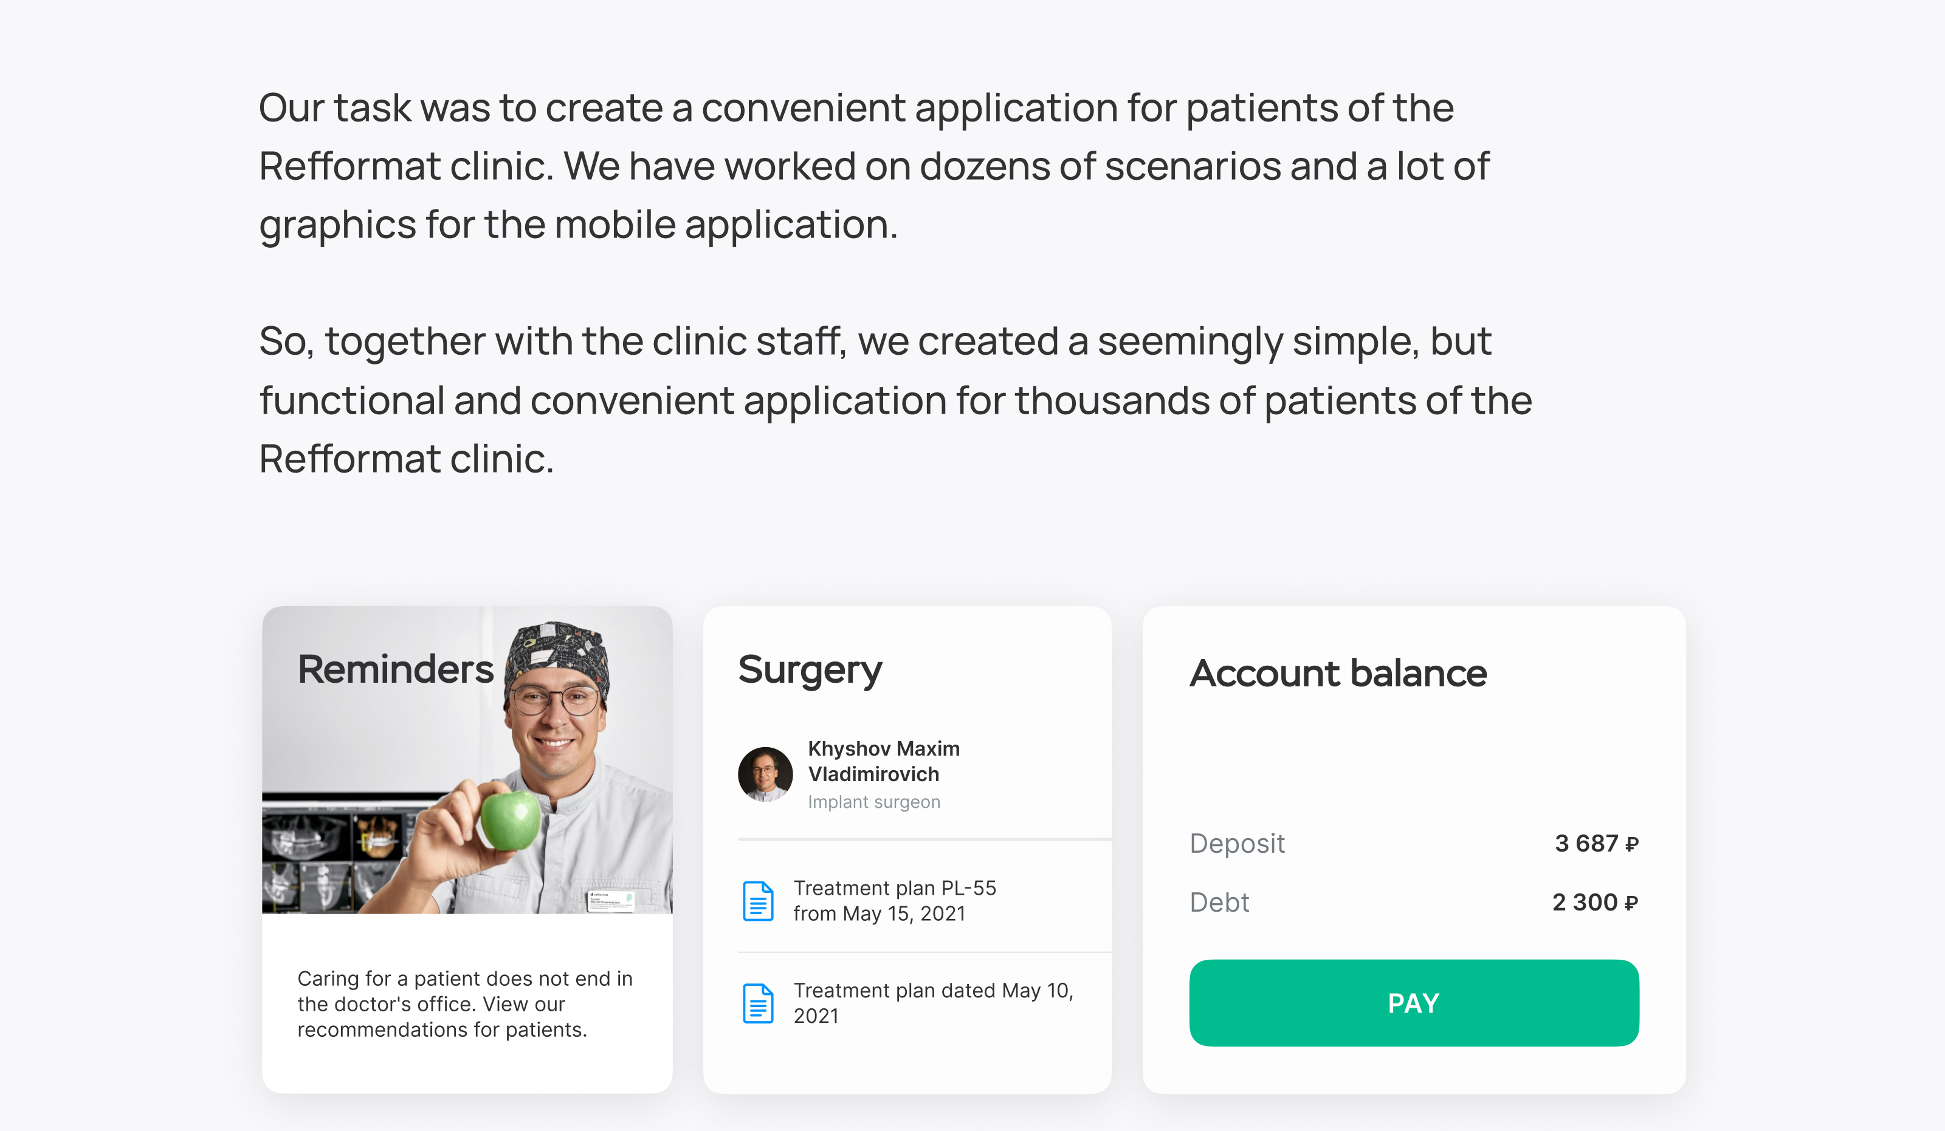This screenshot has height=1131, width=1945.
Task: Click the Debt label
Action: click(x=1219, y=902)
